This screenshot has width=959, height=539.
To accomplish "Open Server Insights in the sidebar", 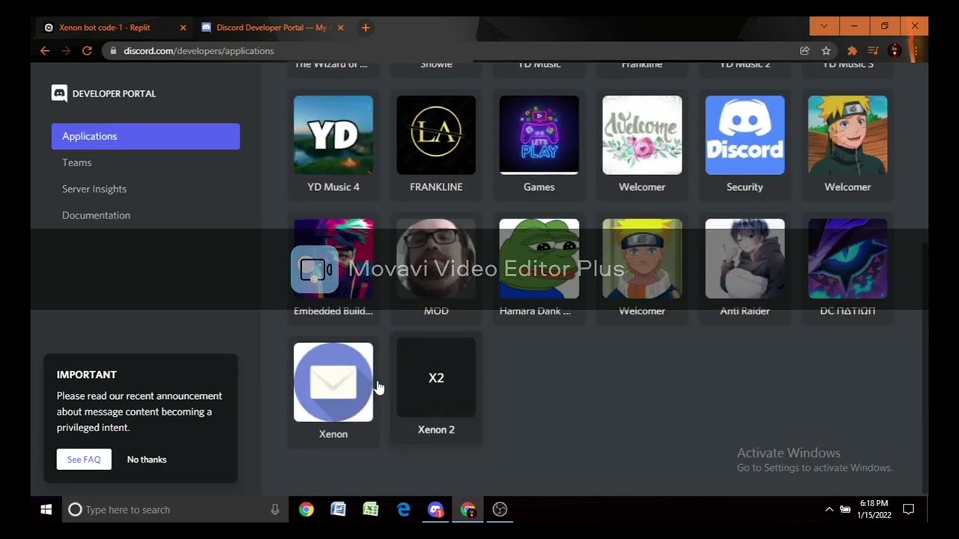I will (94, 189).
